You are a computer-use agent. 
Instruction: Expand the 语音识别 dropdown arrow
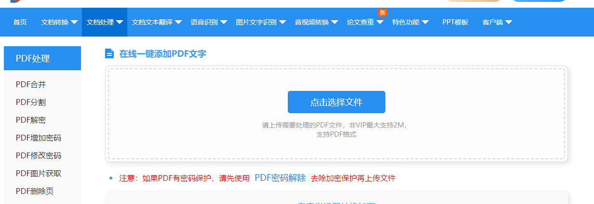223,22
